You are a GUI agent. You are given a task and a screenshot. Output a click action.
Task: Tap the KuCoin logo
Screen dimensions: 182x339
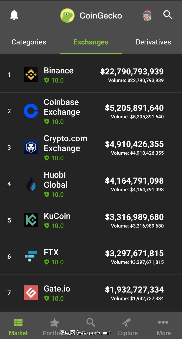(31, 220)
